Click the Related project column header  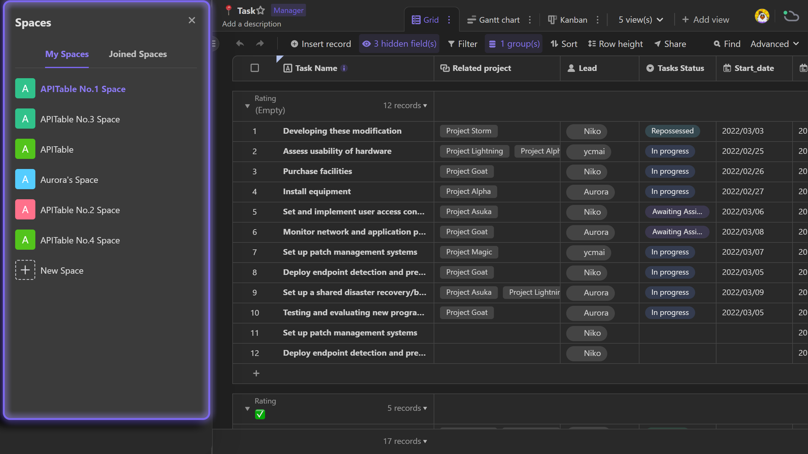point(497,68)
